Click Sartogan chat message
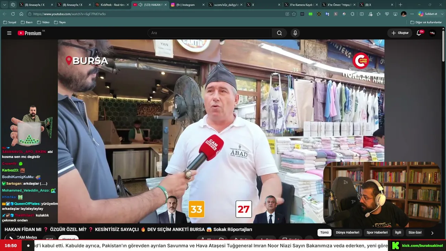 click(x=24, y=183)
